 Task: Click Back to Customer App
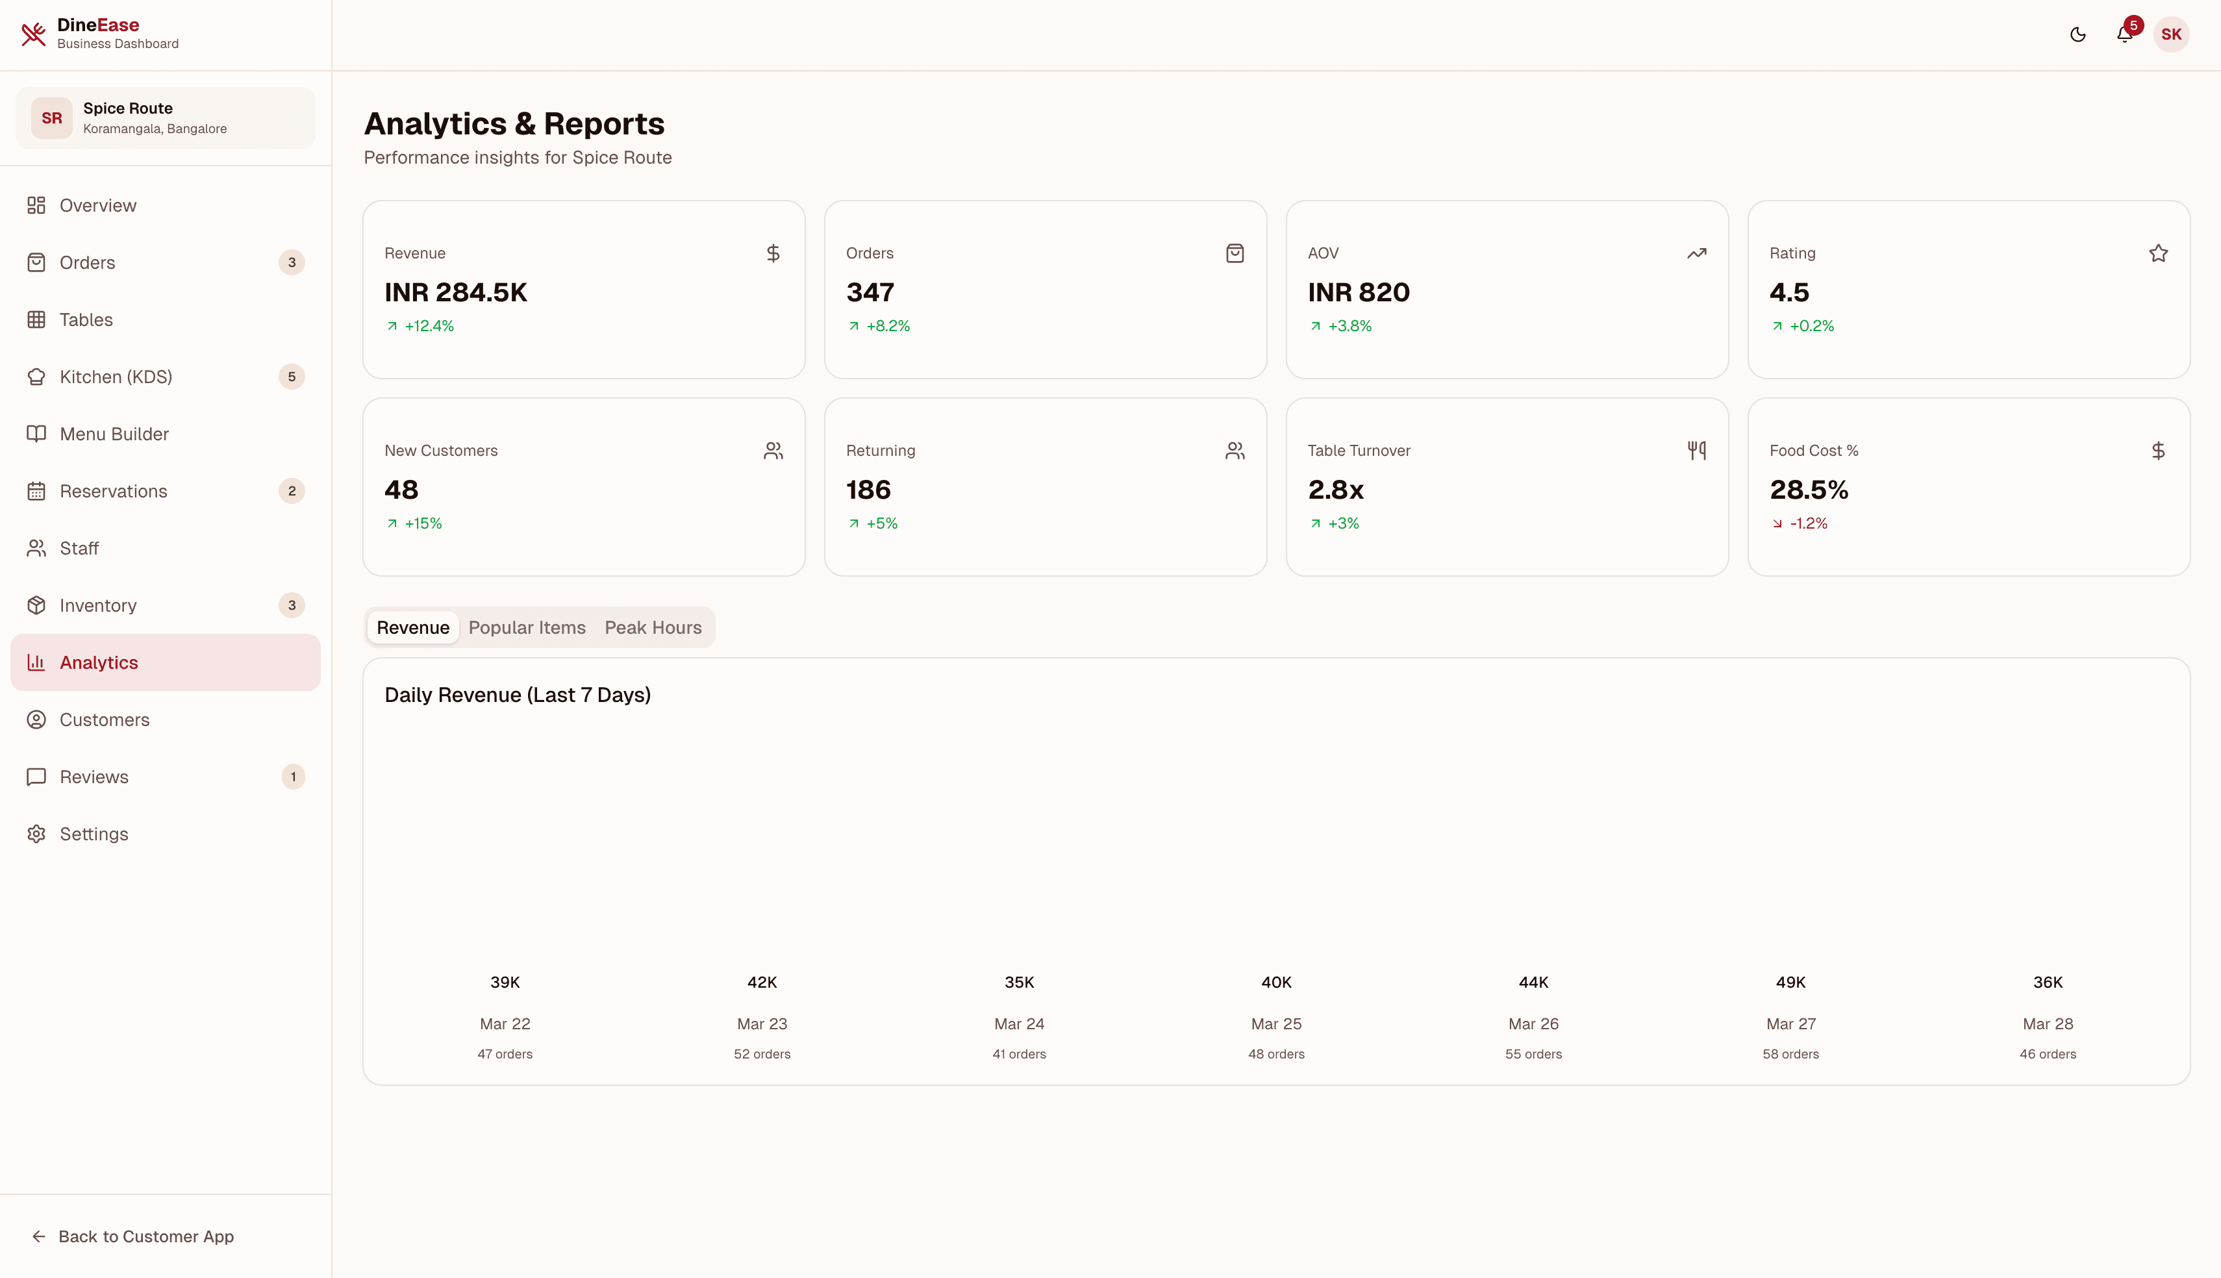click(132, 1236)
